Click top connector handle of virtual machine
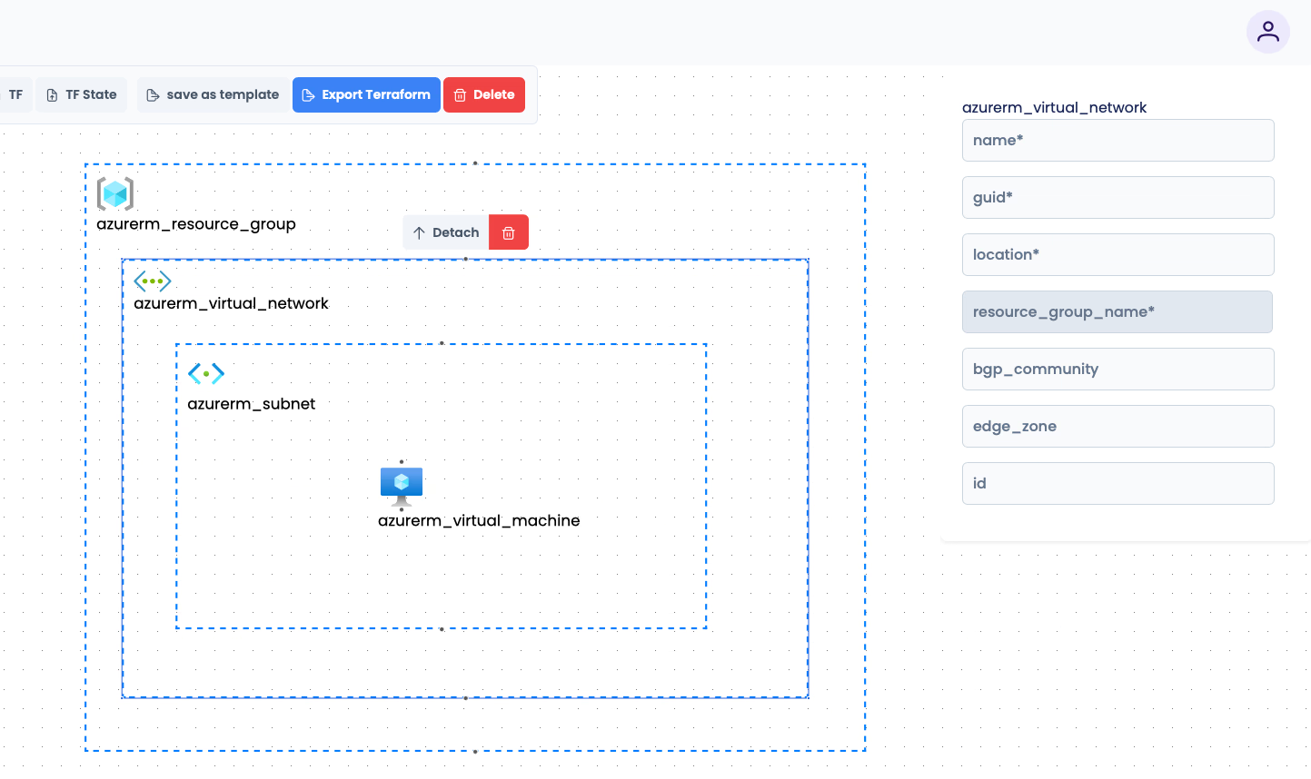1311x779 pixels. click(x=402, y=461)
